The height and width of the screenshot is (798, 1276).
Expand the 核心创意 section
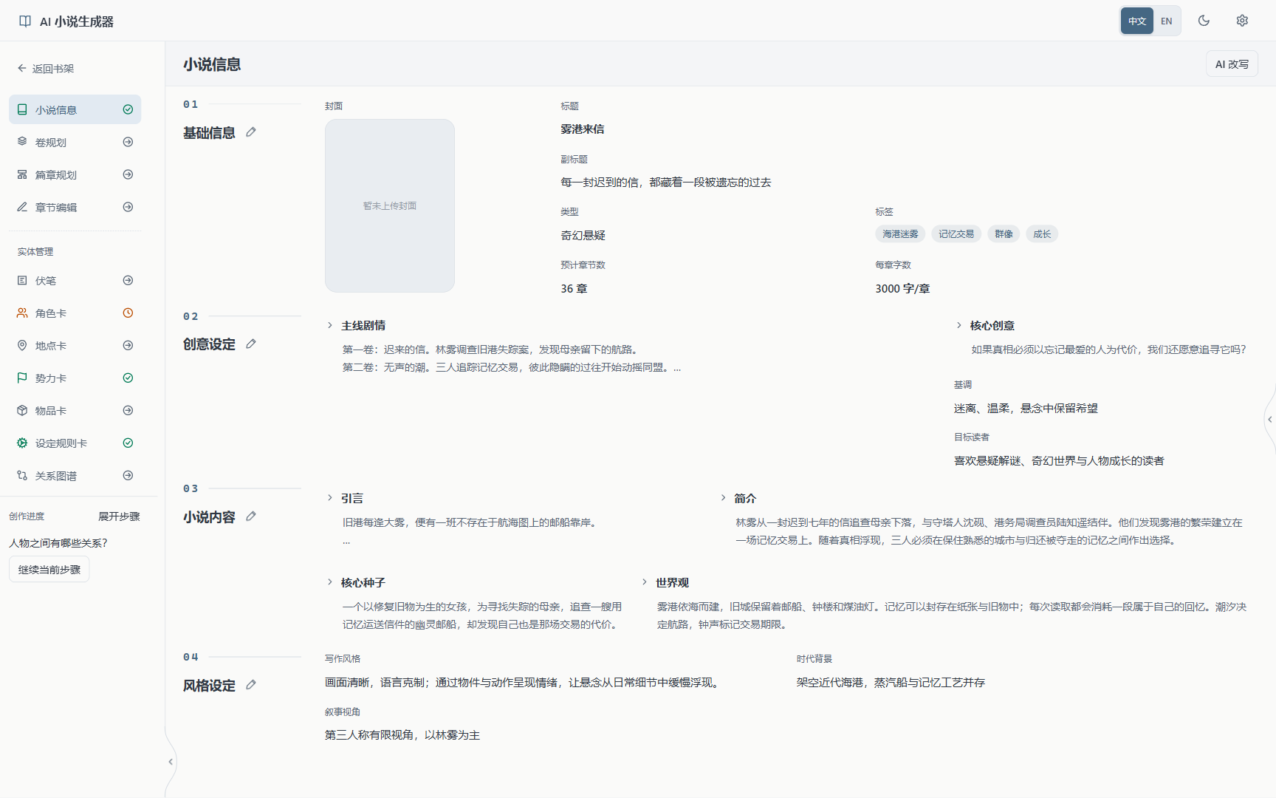[985, 326]
